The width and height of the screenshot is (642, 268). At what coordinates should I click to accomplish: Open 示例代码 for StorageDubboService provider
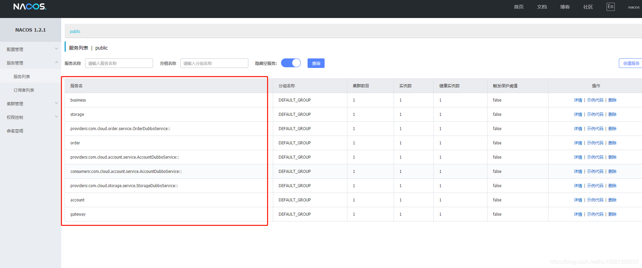595,186
